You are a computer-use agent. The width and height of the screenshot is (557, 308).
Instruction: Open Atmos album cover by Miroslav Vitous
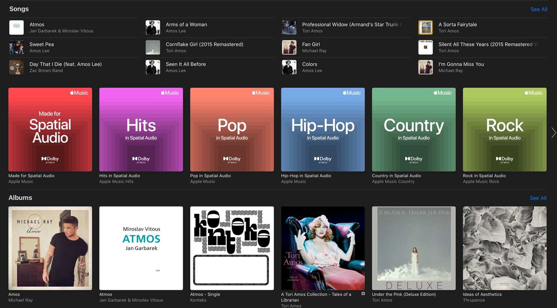pos(141,248)
